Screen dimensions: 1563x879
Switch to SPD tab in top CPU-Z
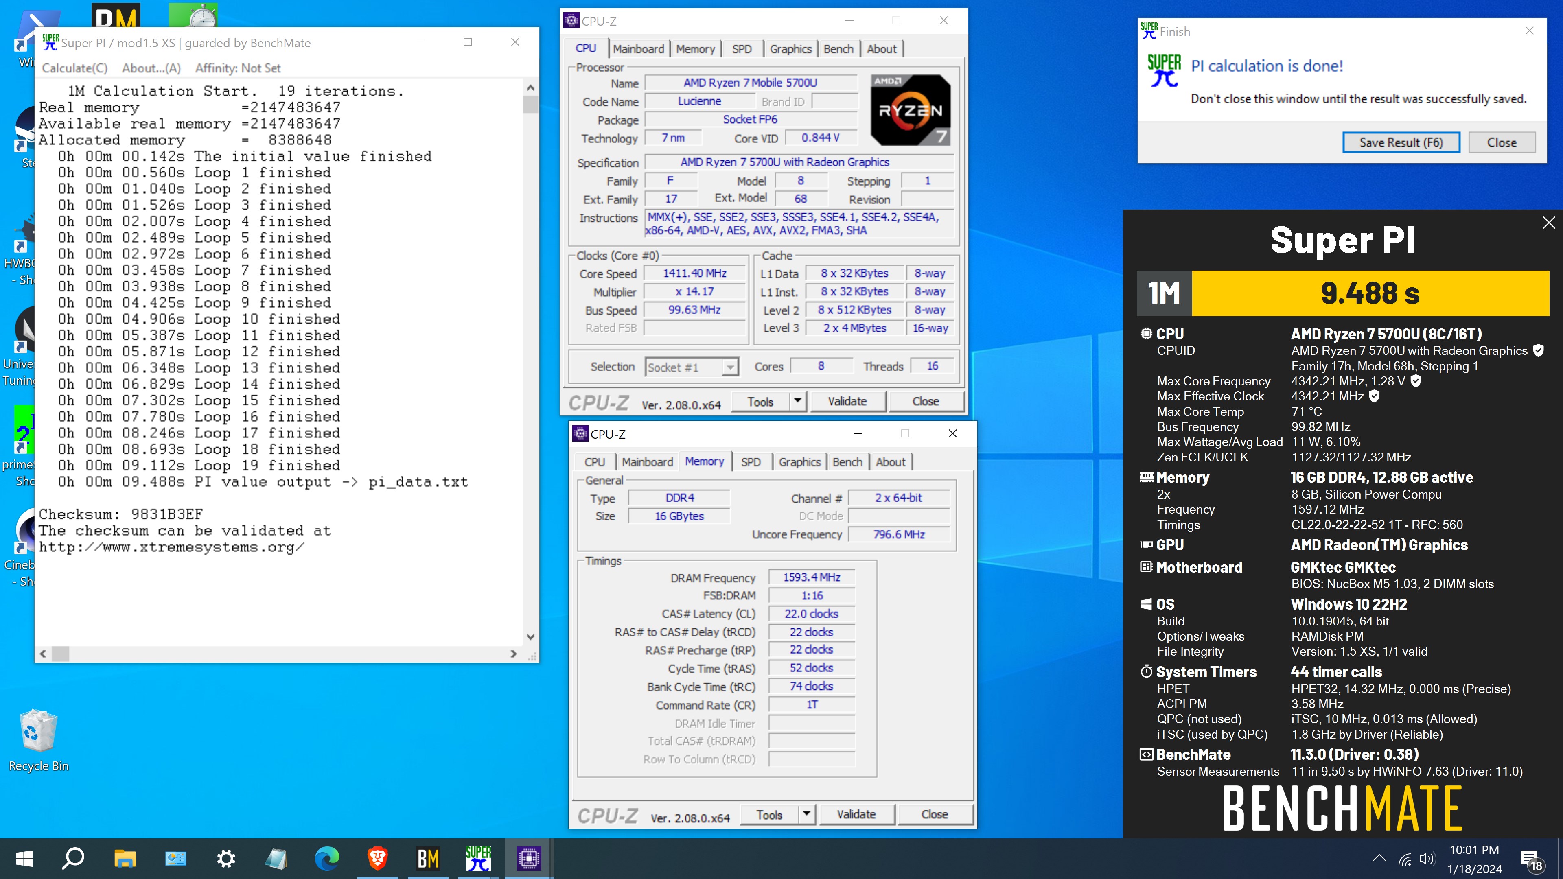742,49
